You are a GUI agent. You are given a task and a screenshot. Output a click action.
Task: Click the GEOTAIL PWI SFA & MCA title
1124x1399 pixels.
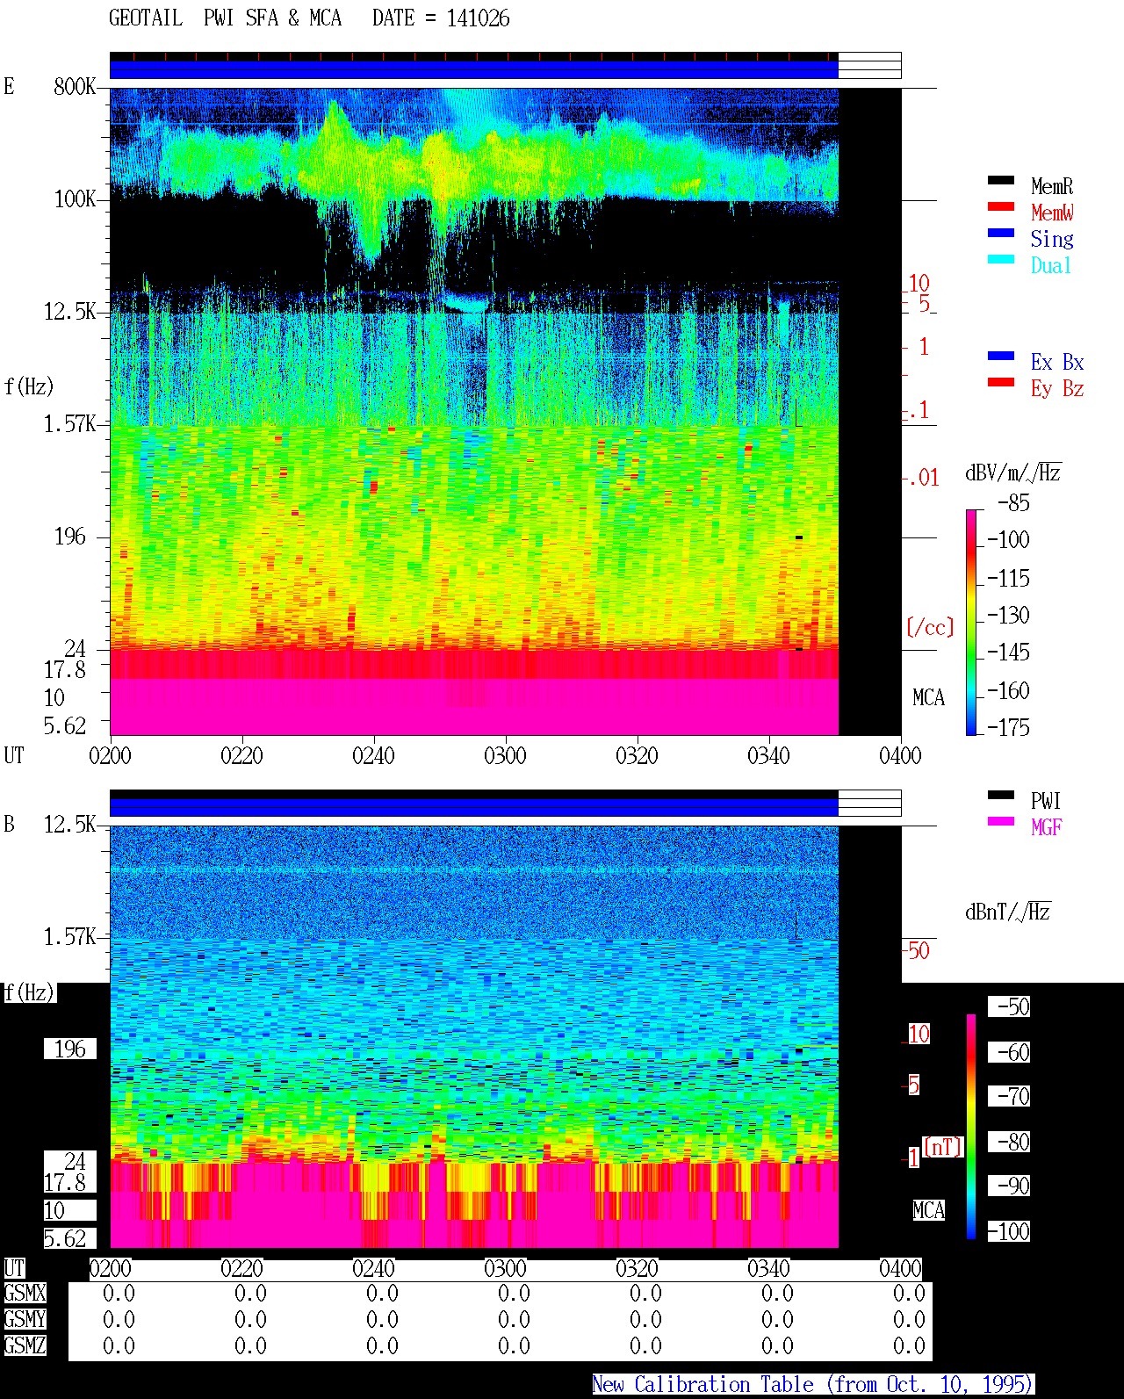[225, 18]
